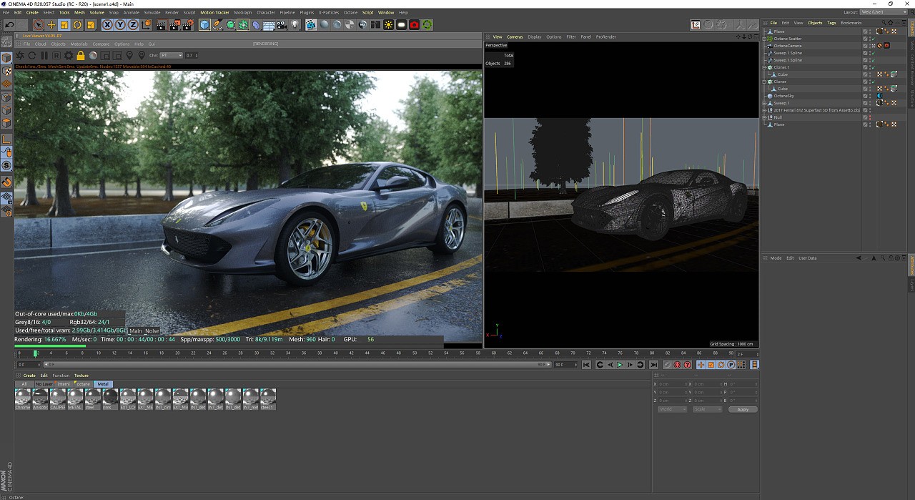Activate the Rotate tool
915x500 pixels.
77,25
